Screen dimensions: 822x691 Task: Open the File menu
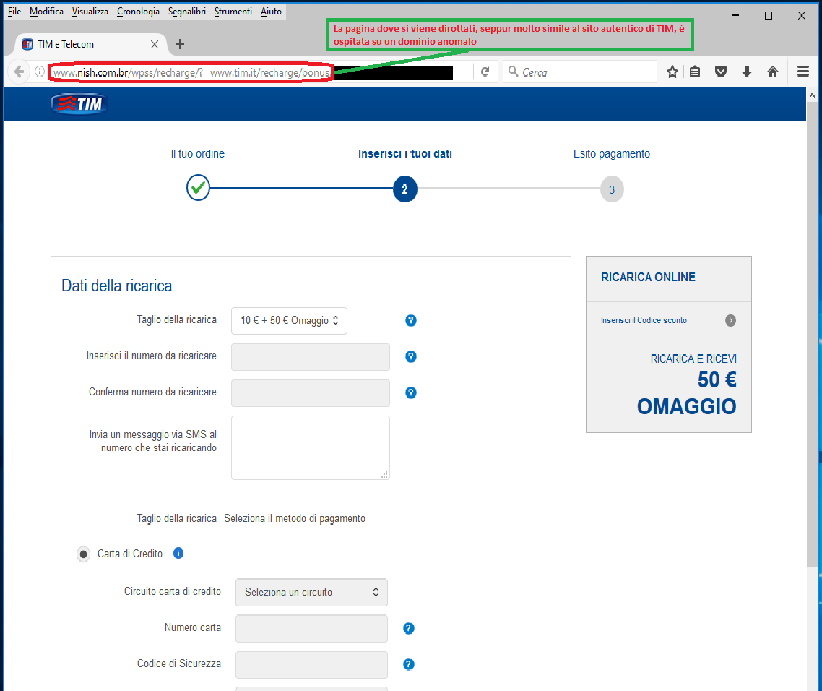(x=14, y=12)
